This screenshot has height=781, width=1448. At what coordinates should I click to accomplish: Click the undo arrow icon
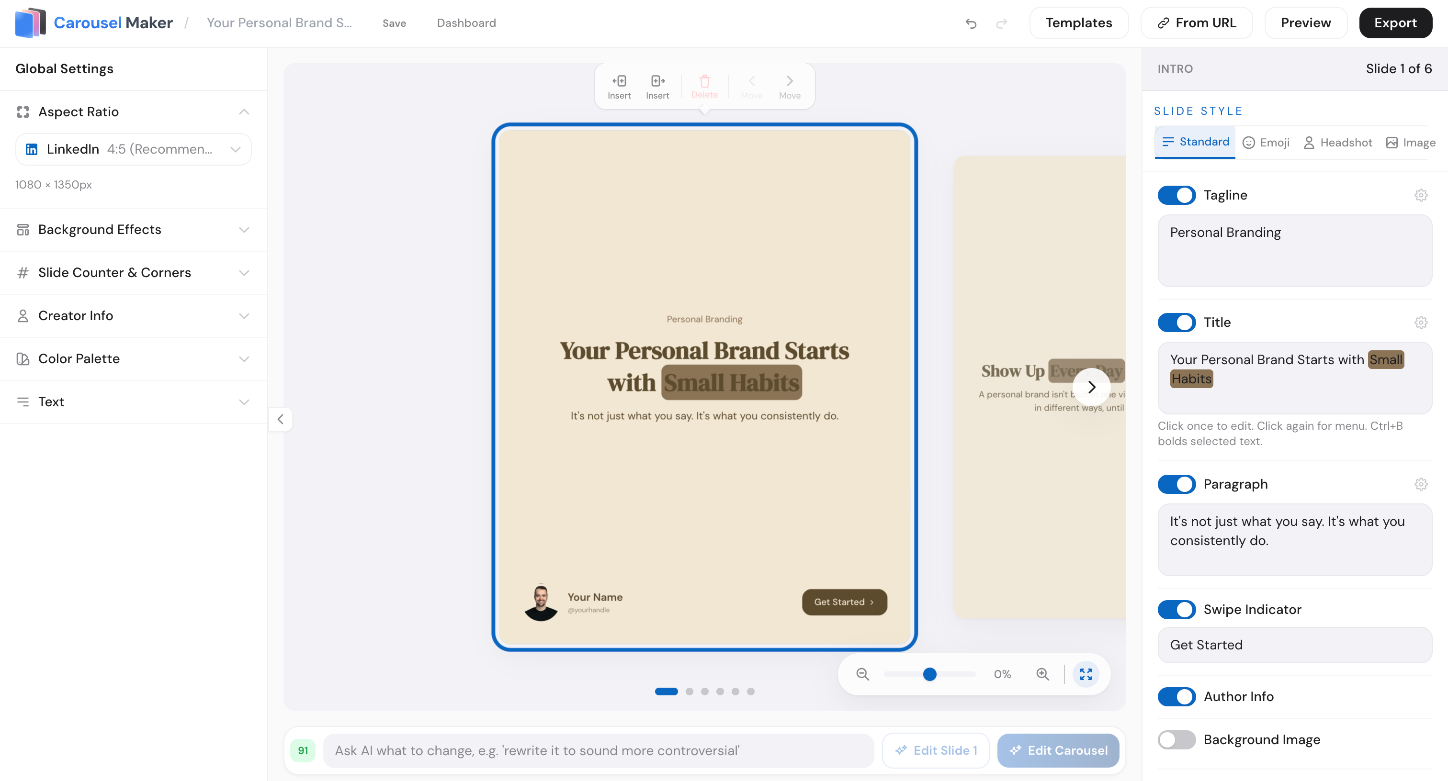(x=971, y=23)
